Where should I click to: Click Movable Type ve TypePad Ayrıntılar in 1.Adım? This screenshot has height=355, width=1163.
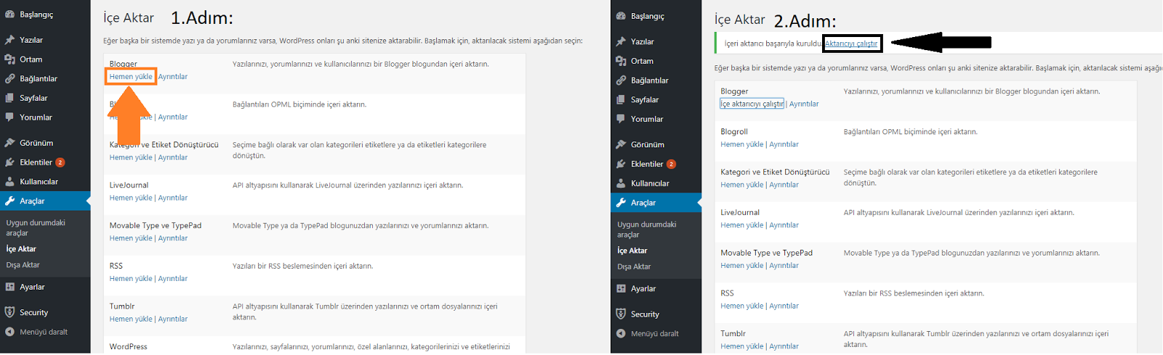click(x=173, y=238)
